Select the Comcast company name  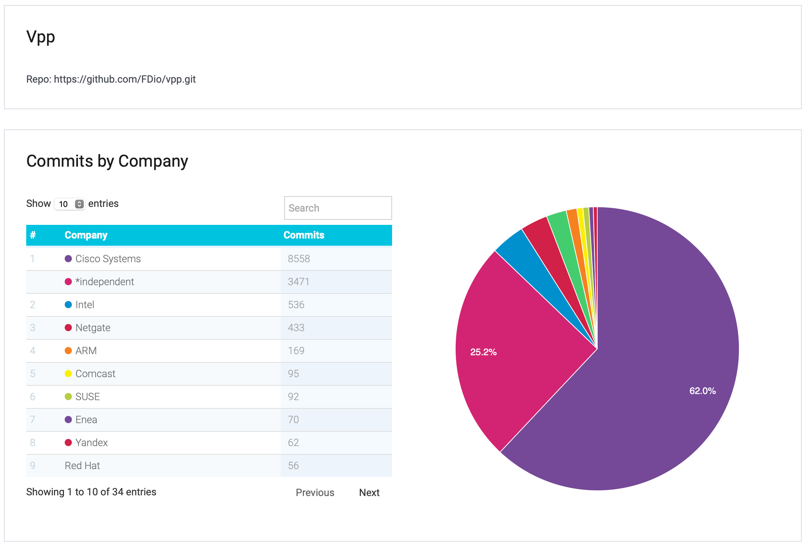coord(95,374)
